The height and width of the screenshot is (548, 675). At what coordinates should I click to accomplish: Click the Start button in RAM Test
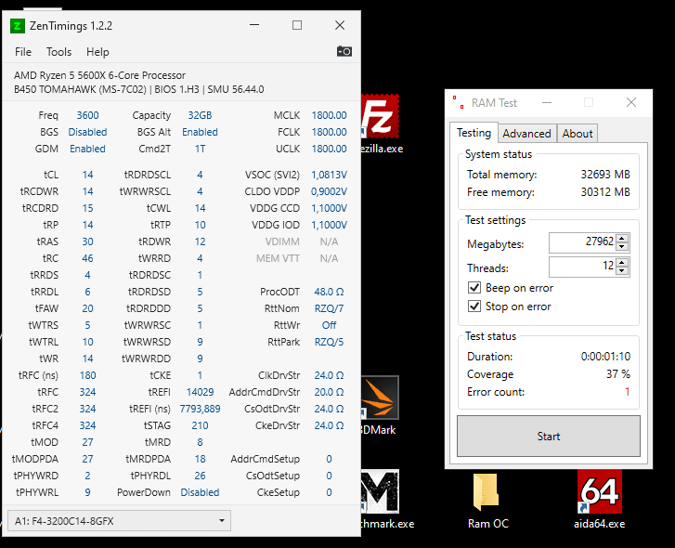549,436
